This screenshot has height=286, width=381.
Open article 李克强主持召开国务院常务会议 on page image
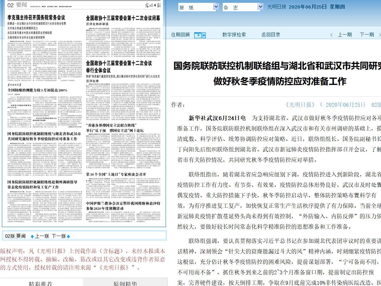click(36, 18)
